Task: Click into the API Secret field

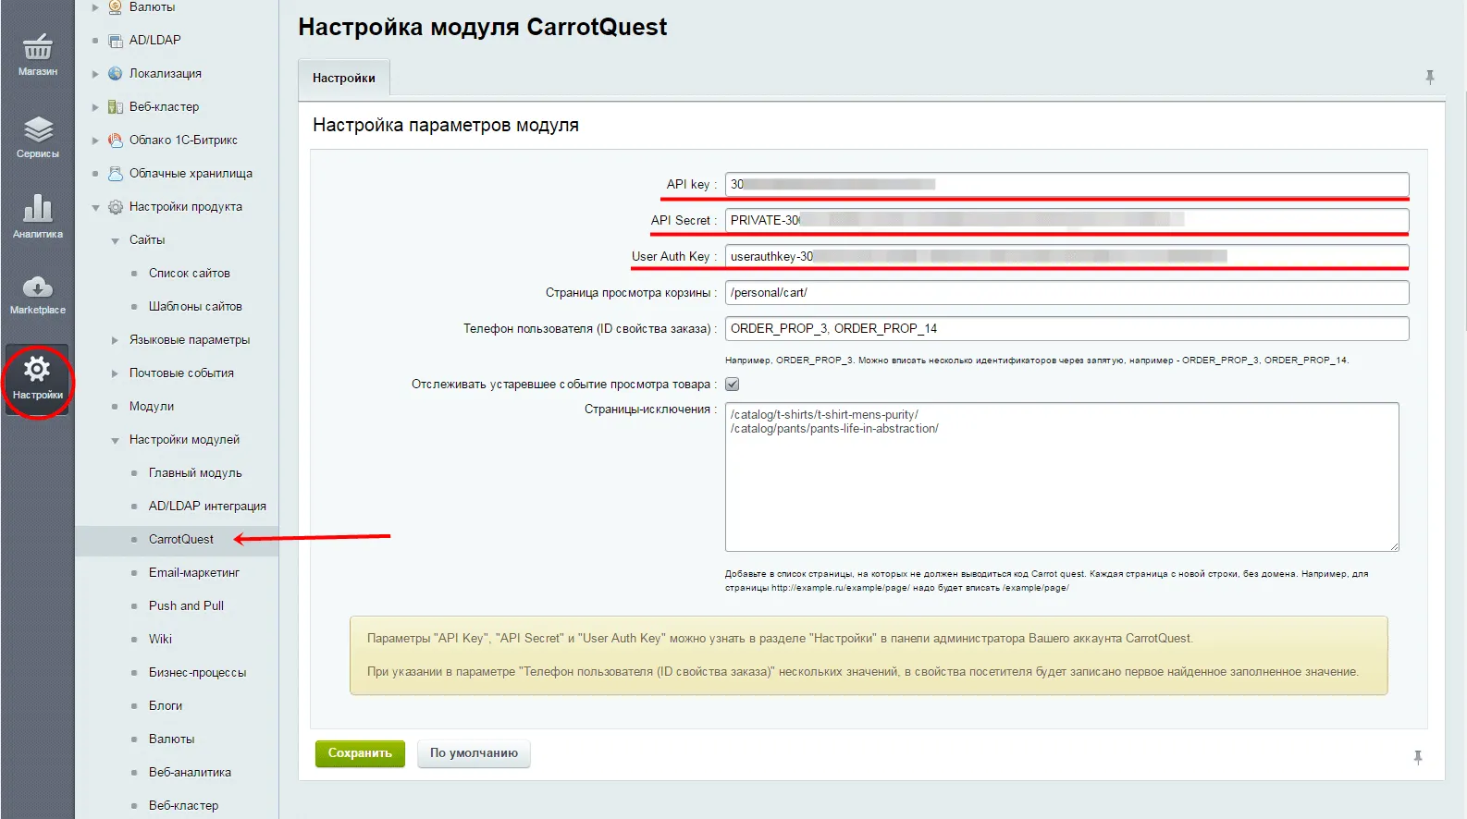Action: pos(1066,220)
